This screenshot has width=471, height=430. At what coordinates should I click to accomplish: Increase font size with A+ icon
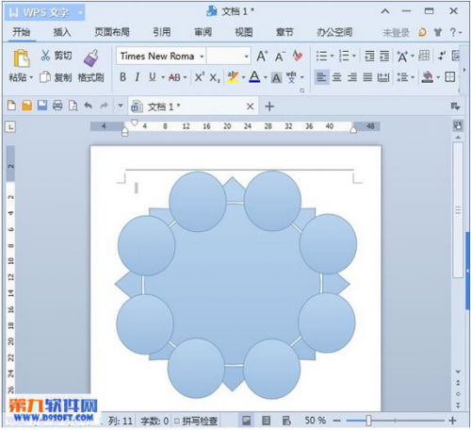pyautogui.click(x=262, y=57)
